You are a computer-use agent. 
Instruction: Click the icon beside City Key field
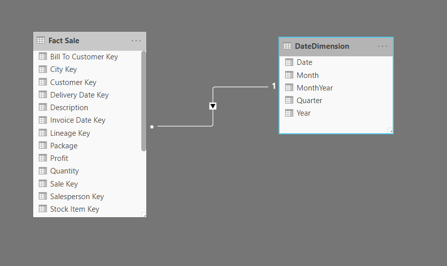tap(42, 69)
